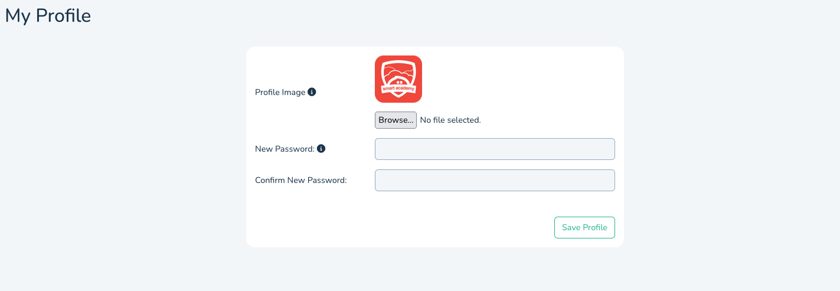The width and height of the screenshot is (840, 291).
Task: Click the info icon beside New Password
Action: 321,149
